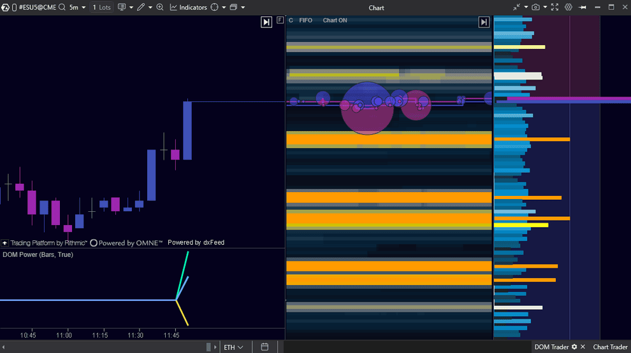This screenshot has width=631, height=353.
Task: Toggle Chart ON in the heatmap header
Action: pos(335,20)
